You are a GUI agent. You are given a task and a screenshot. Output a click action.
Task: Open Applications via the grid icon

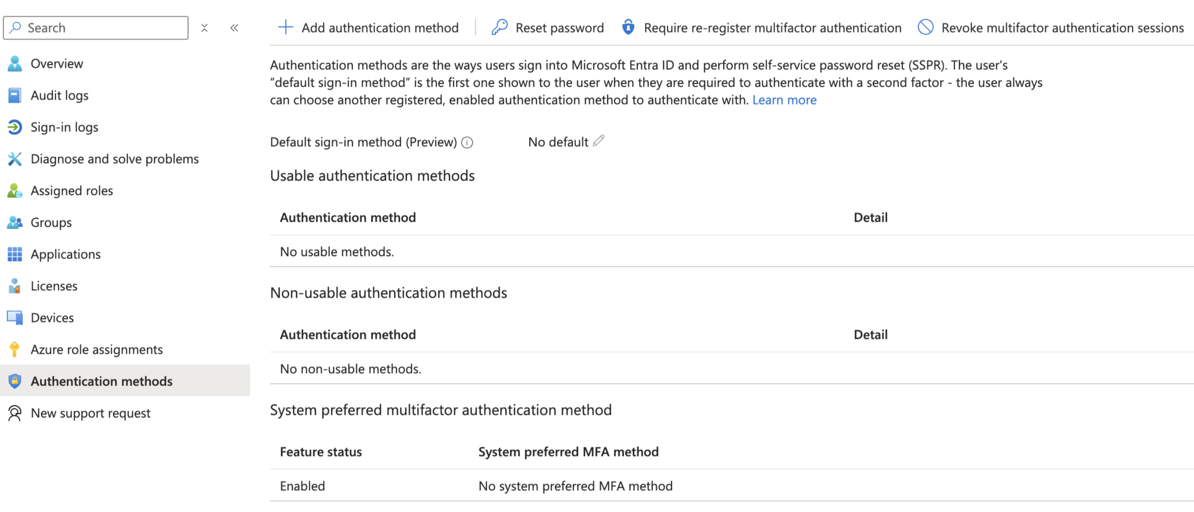[x=14, y=254]
